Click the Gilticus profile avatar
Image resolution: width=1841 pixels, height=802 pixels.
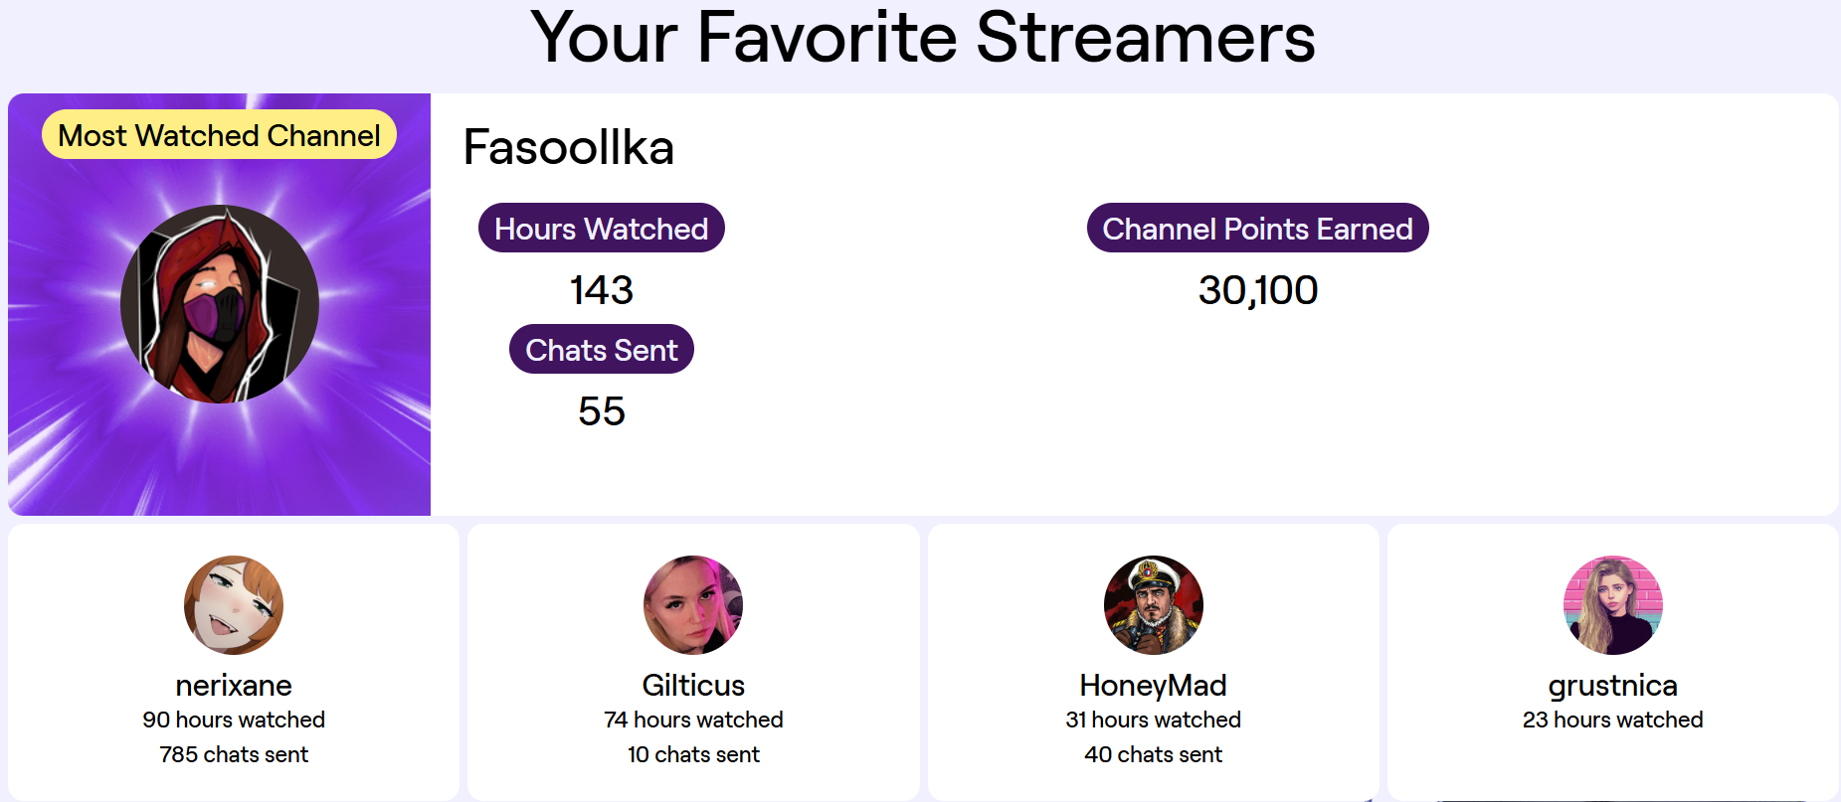tap(693, 605)
